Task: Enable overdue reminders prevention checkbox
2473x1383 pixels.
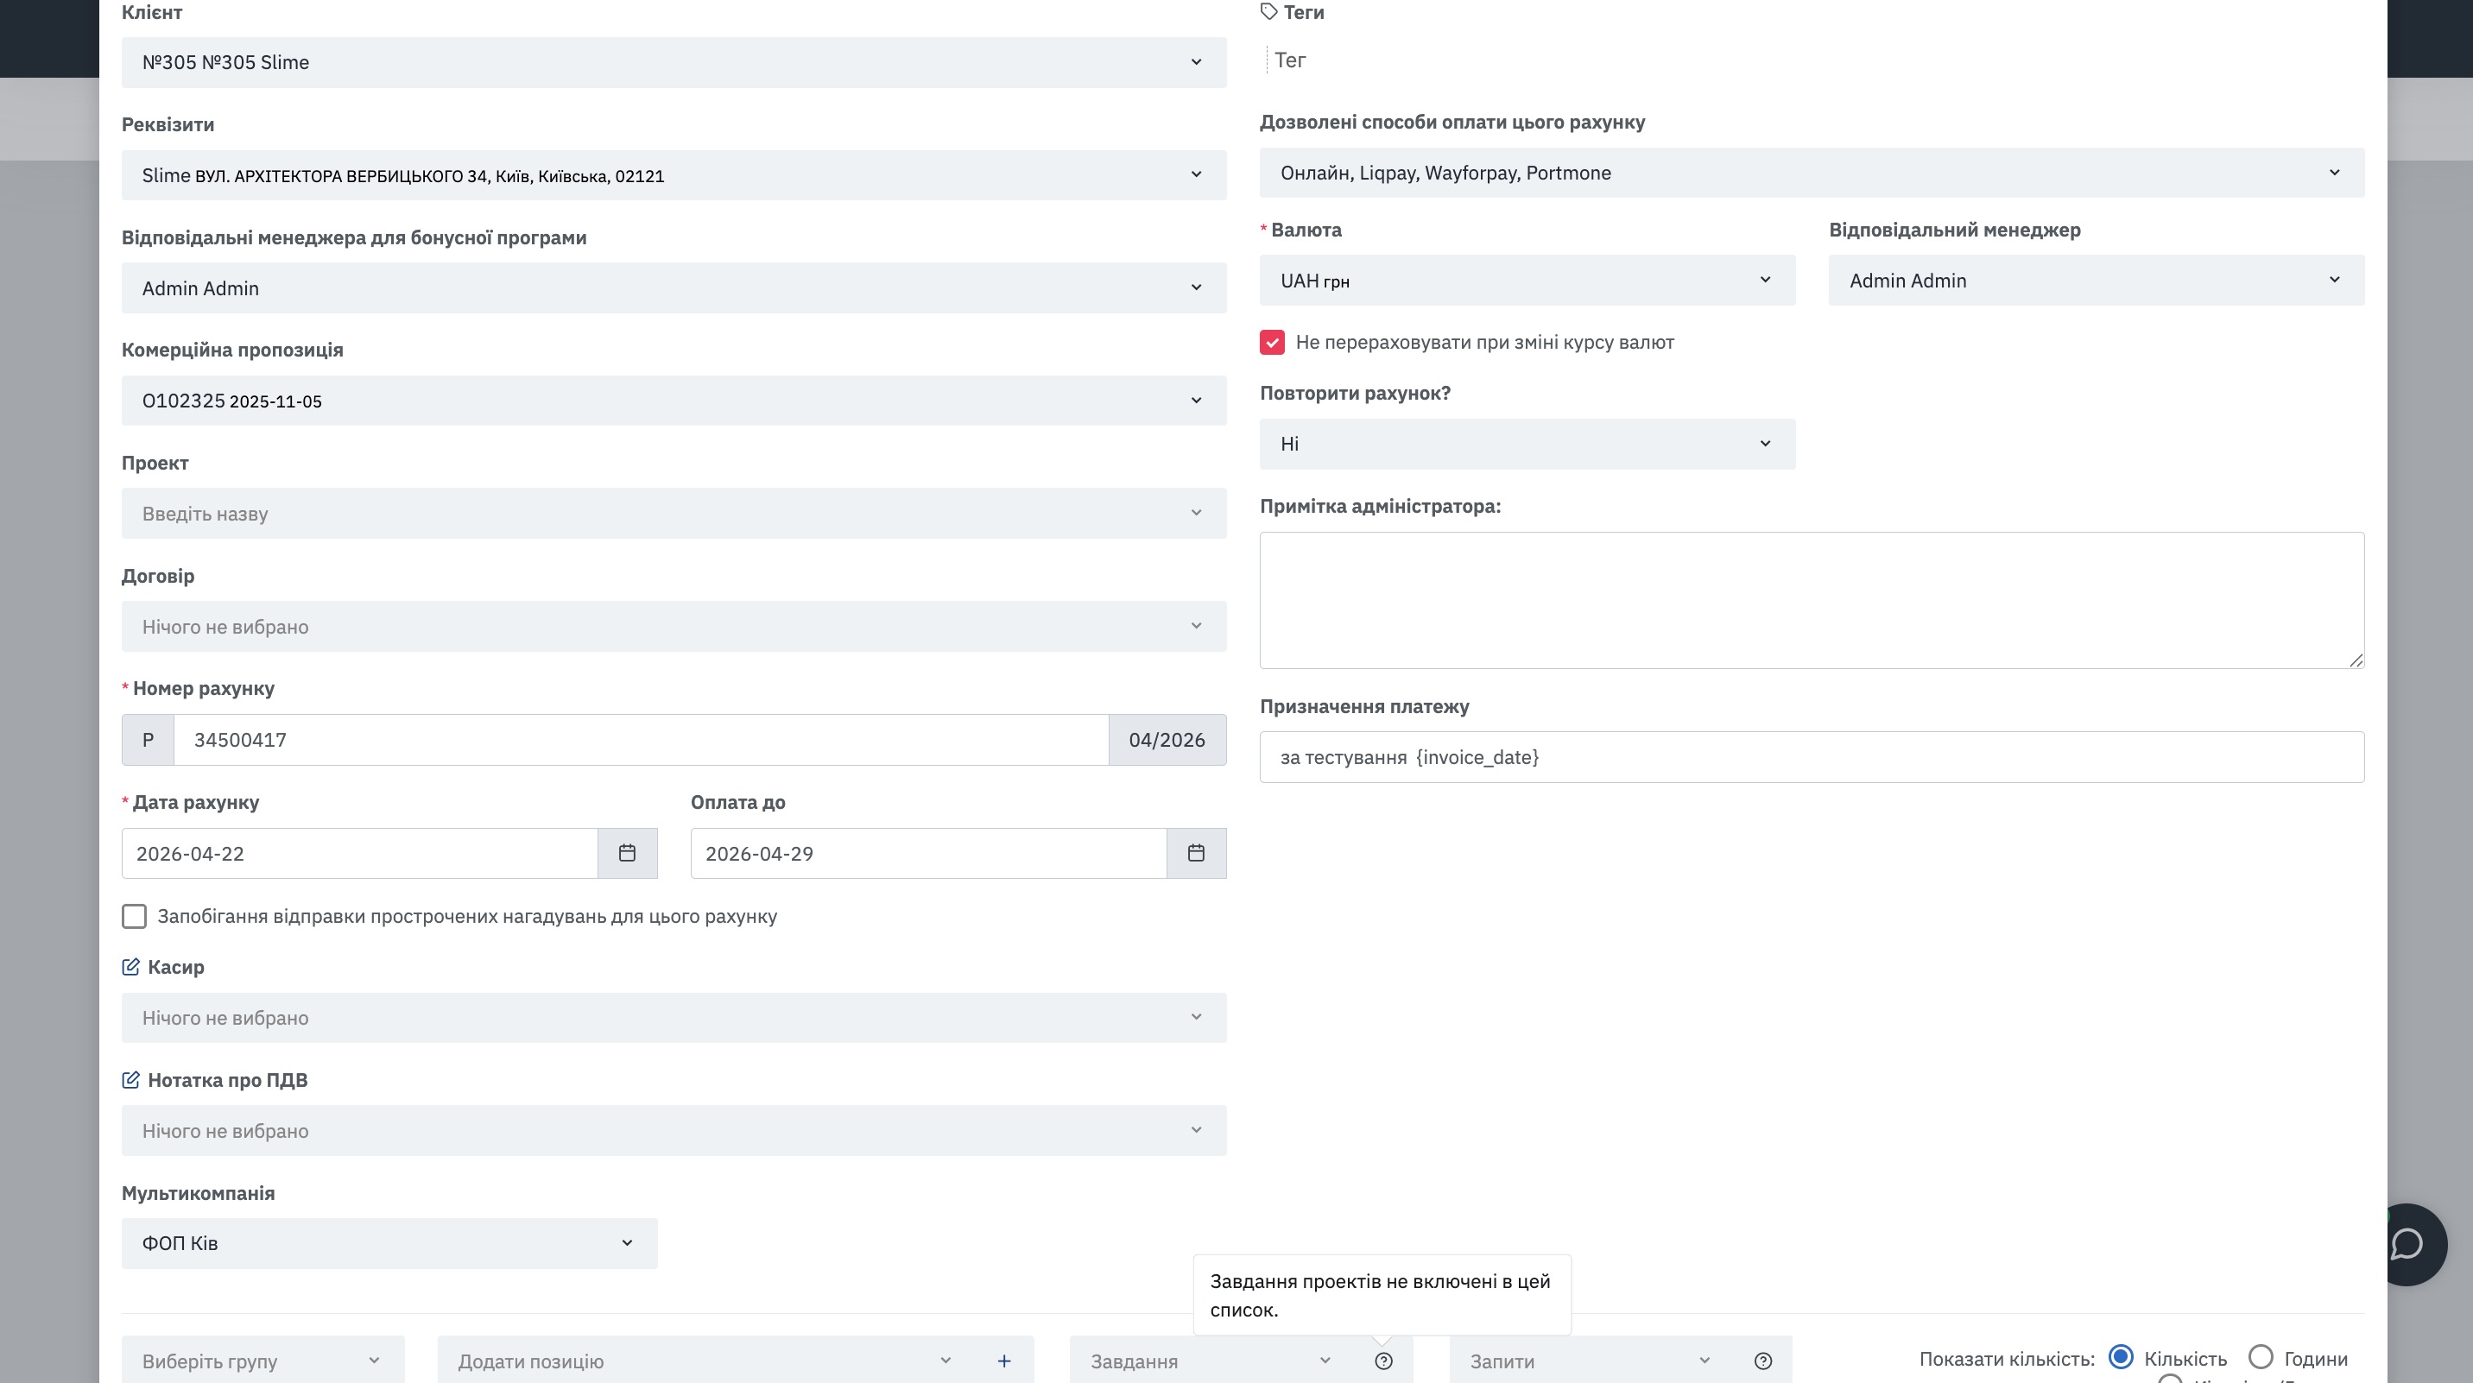Action: 135,917
